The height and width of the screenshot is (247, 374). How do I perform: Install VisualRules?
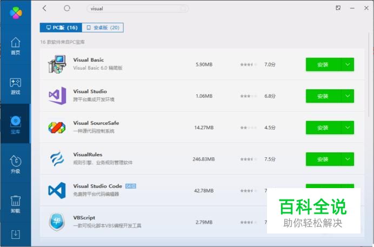pyautogui.click(x=323, y=159)
